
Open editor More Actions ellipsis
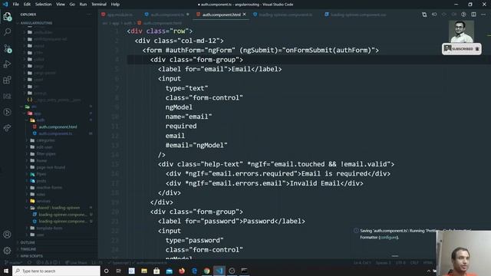[483, 15]
